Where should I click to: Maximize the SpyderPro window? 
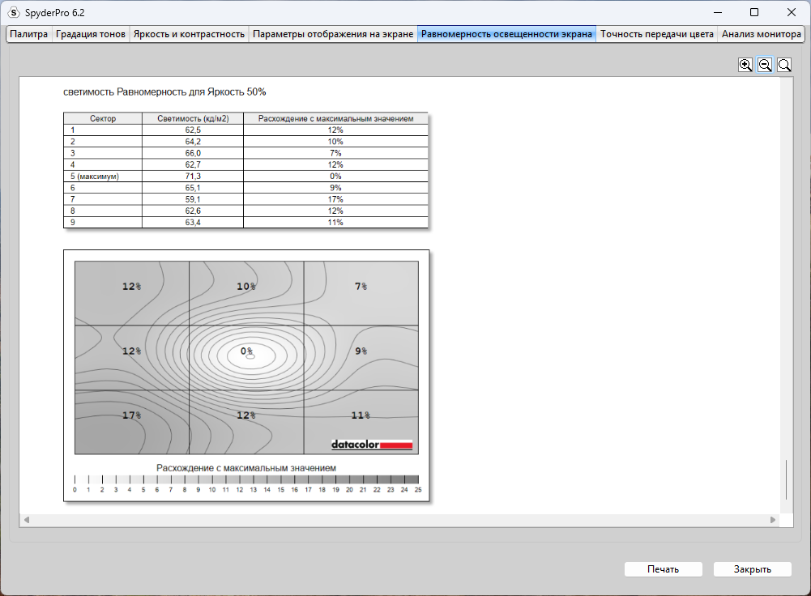click(754, 12)
